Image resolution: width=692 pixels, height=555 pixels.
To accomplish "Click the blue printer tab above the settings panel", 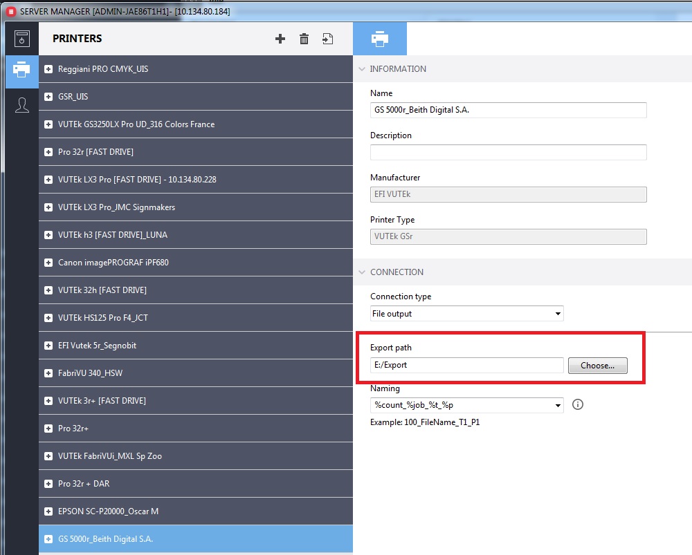I will (x=380, y=39).
